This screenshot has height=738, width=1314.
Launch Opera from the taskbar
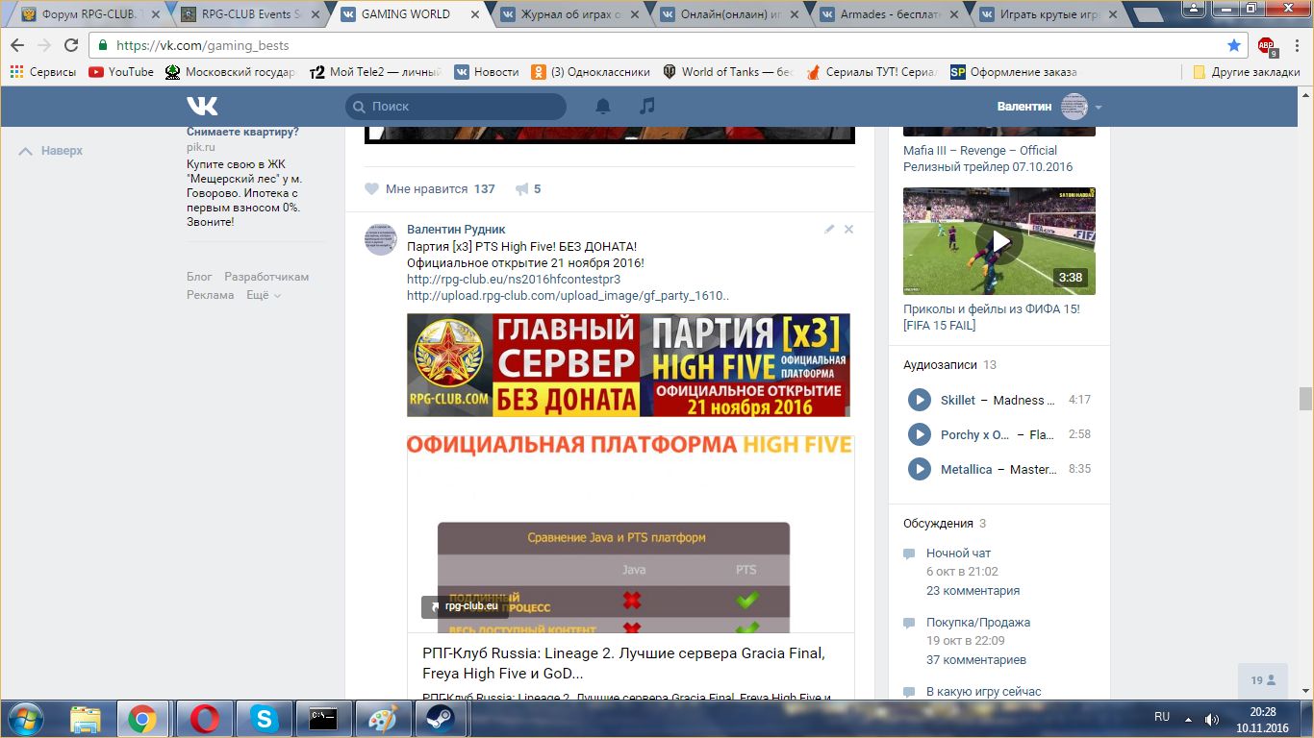click(x=204, y=719)
